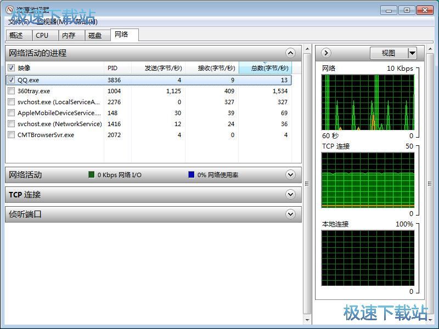Click the Resource Monitor title bar icon
Viewport: 439px width, 329px height.
point(10,9)
